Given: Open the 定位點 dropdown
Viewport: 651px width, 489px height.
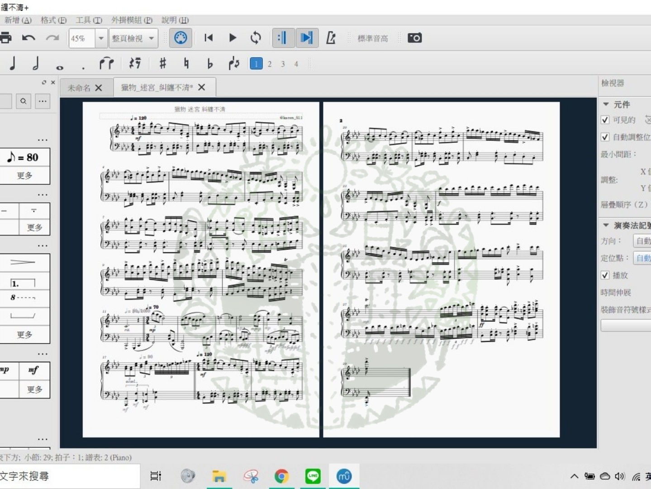Looking at the screenshot, I should click(x=642, y=258).
